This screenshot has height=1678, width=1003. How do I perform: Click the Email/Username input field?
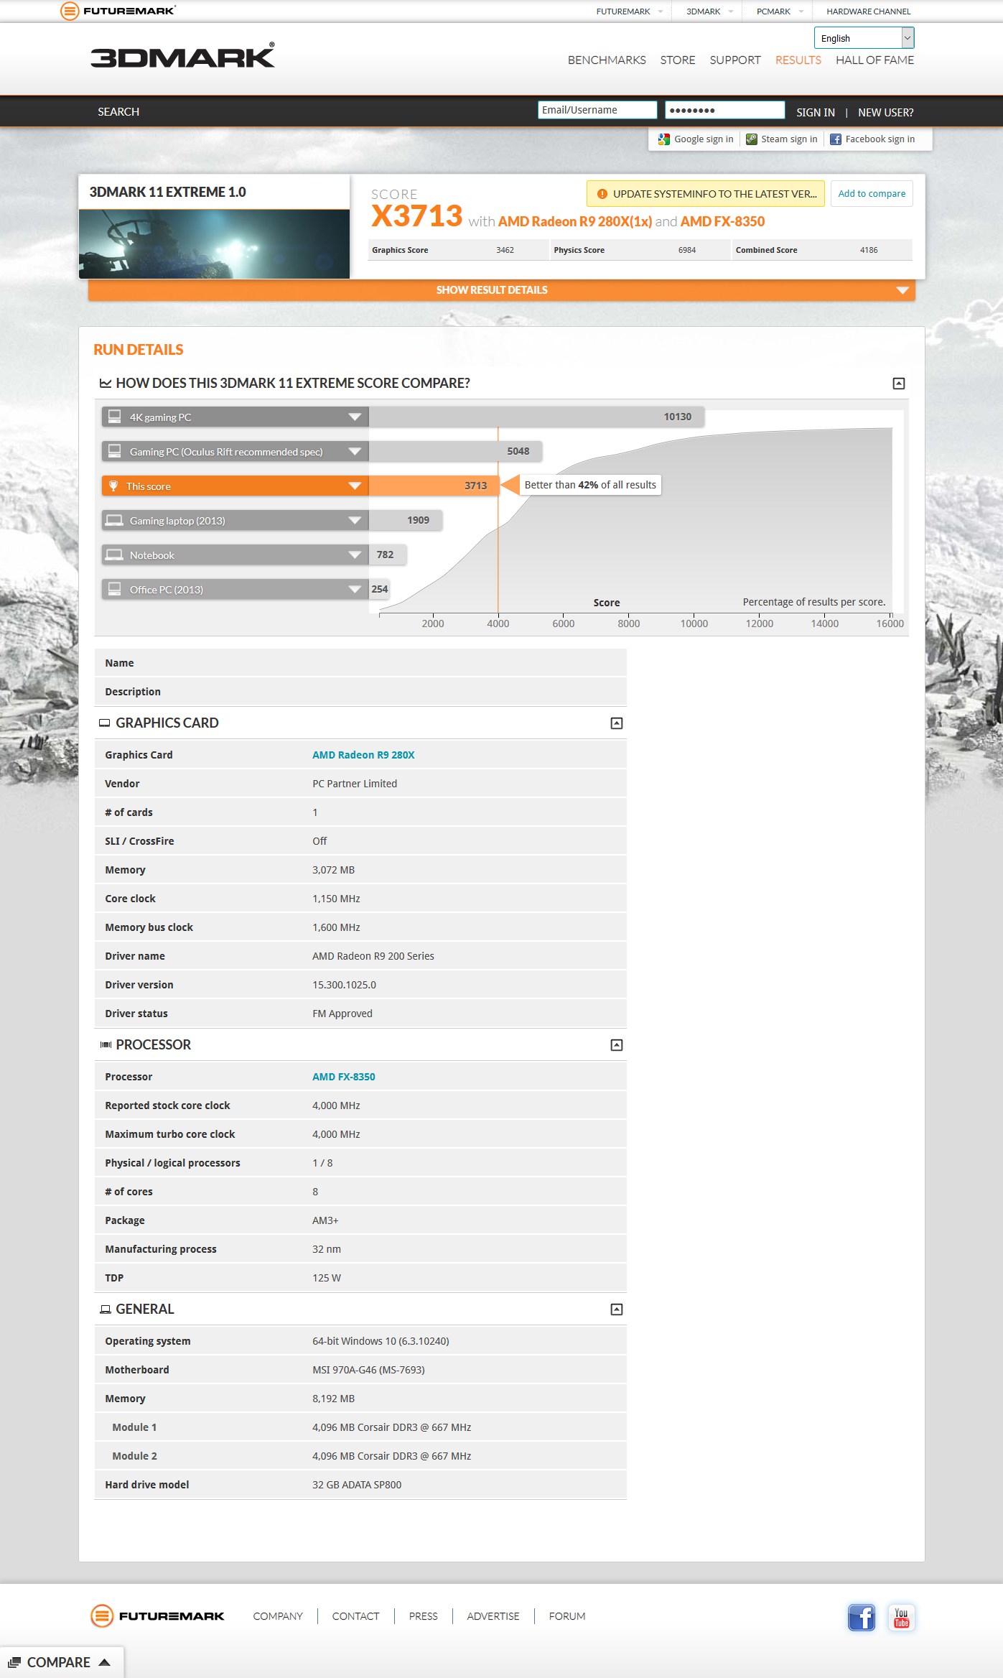[597, 110]
